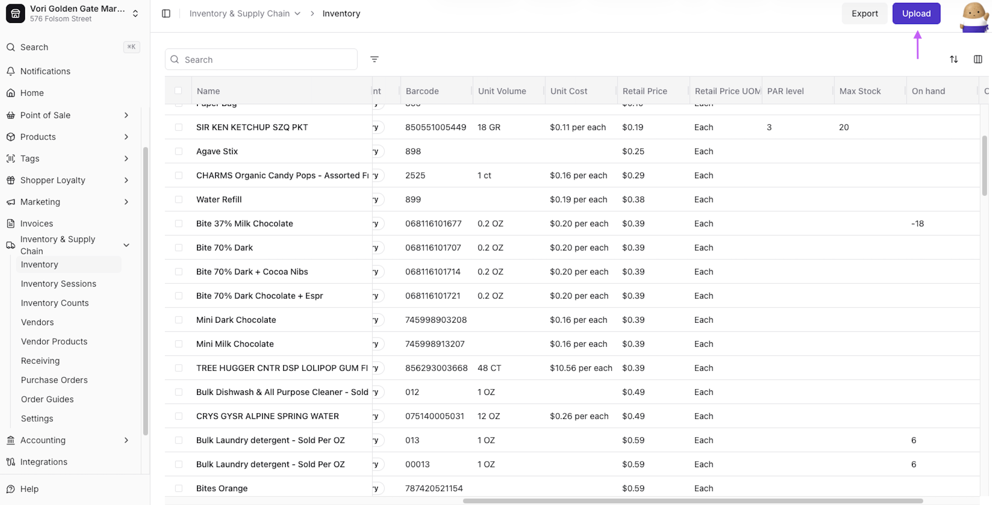Click the Barcode column header
Viewport: 992px width, 505px height.
tap(422, 91)
